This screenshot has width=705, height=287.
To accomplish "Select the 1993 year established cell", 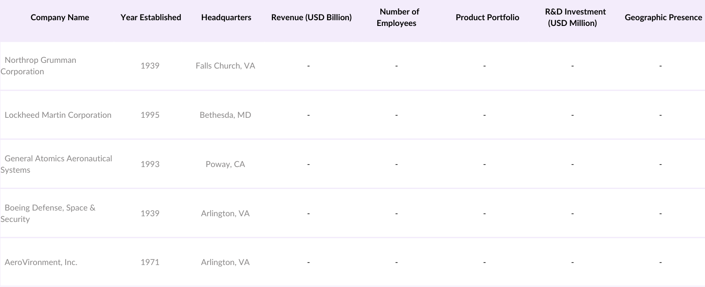I will [x=150, y=164].
